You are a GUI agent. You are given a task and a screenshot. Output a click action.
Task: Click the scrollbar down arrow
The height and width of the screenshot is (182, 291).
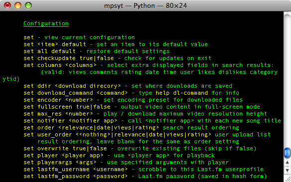[287, 170]
